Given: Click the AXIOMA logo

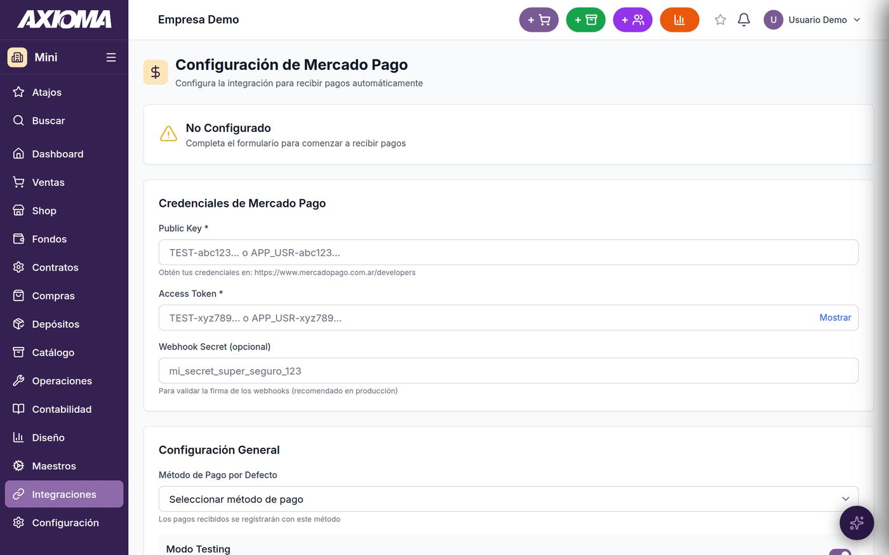Looking at the screenshot, I should 64,19.
